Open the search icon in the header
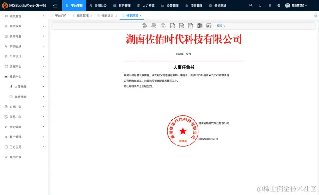 [x=251, y=5]
